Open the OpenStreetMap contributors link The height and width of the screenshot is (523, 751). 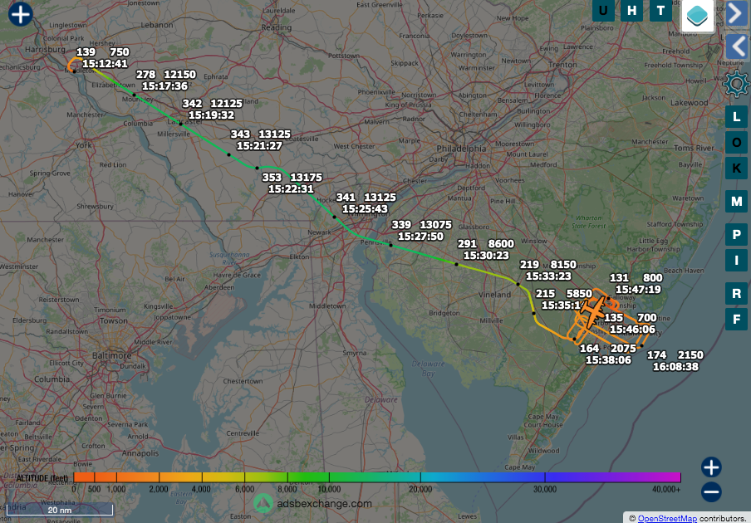(667, 518)
